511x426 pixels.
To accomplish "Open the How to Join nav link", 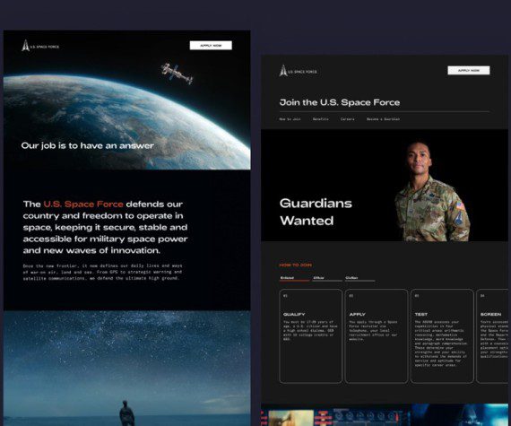I will [x=290, y=119].
